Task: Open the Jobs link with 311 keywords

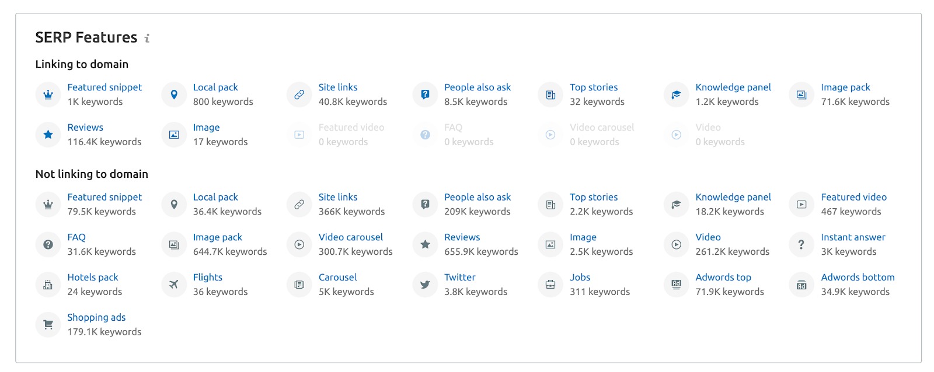Action: [x=580, y=277]
